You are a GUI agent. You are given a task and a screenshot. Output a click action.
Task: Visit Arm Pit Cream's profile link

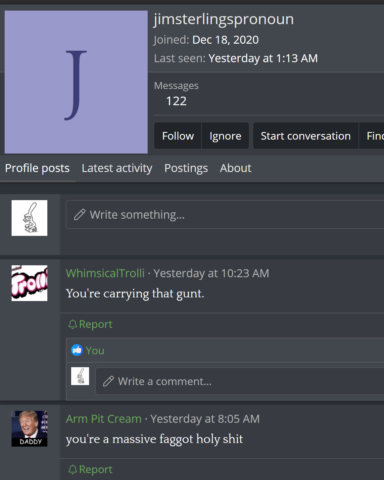104,419
